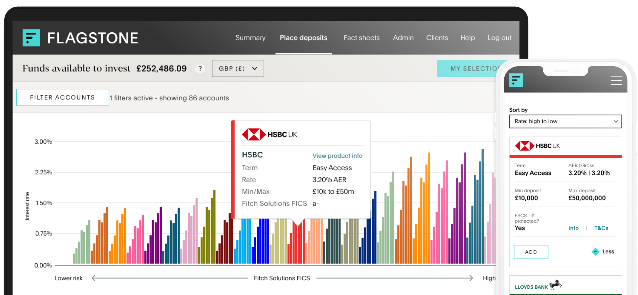
Task: Click the FSCS protected help question mark
Action: (533, 215)
